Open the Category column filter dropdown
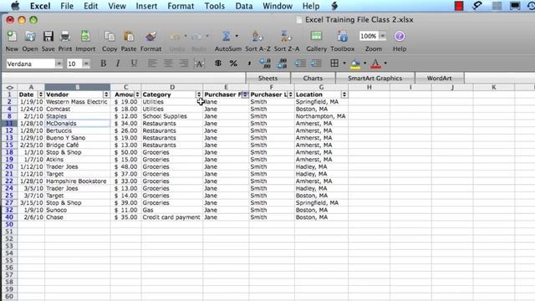535x301 pixels. 199,94
